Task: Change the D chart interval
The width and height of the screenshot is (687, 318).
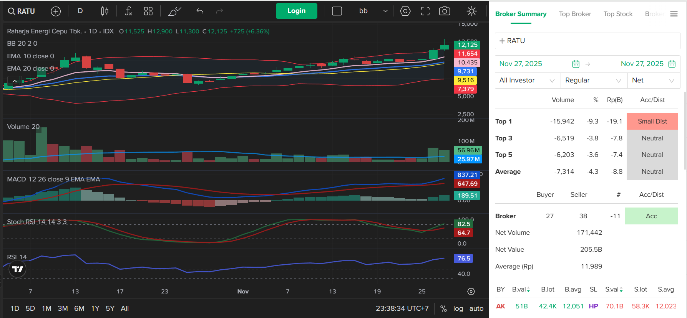Action: [80, 11]
